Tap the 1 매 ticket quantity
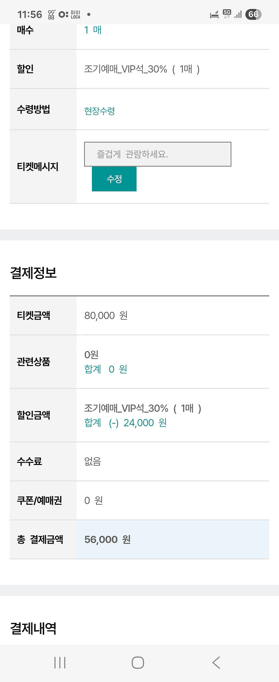 click(x=93, y=30)
